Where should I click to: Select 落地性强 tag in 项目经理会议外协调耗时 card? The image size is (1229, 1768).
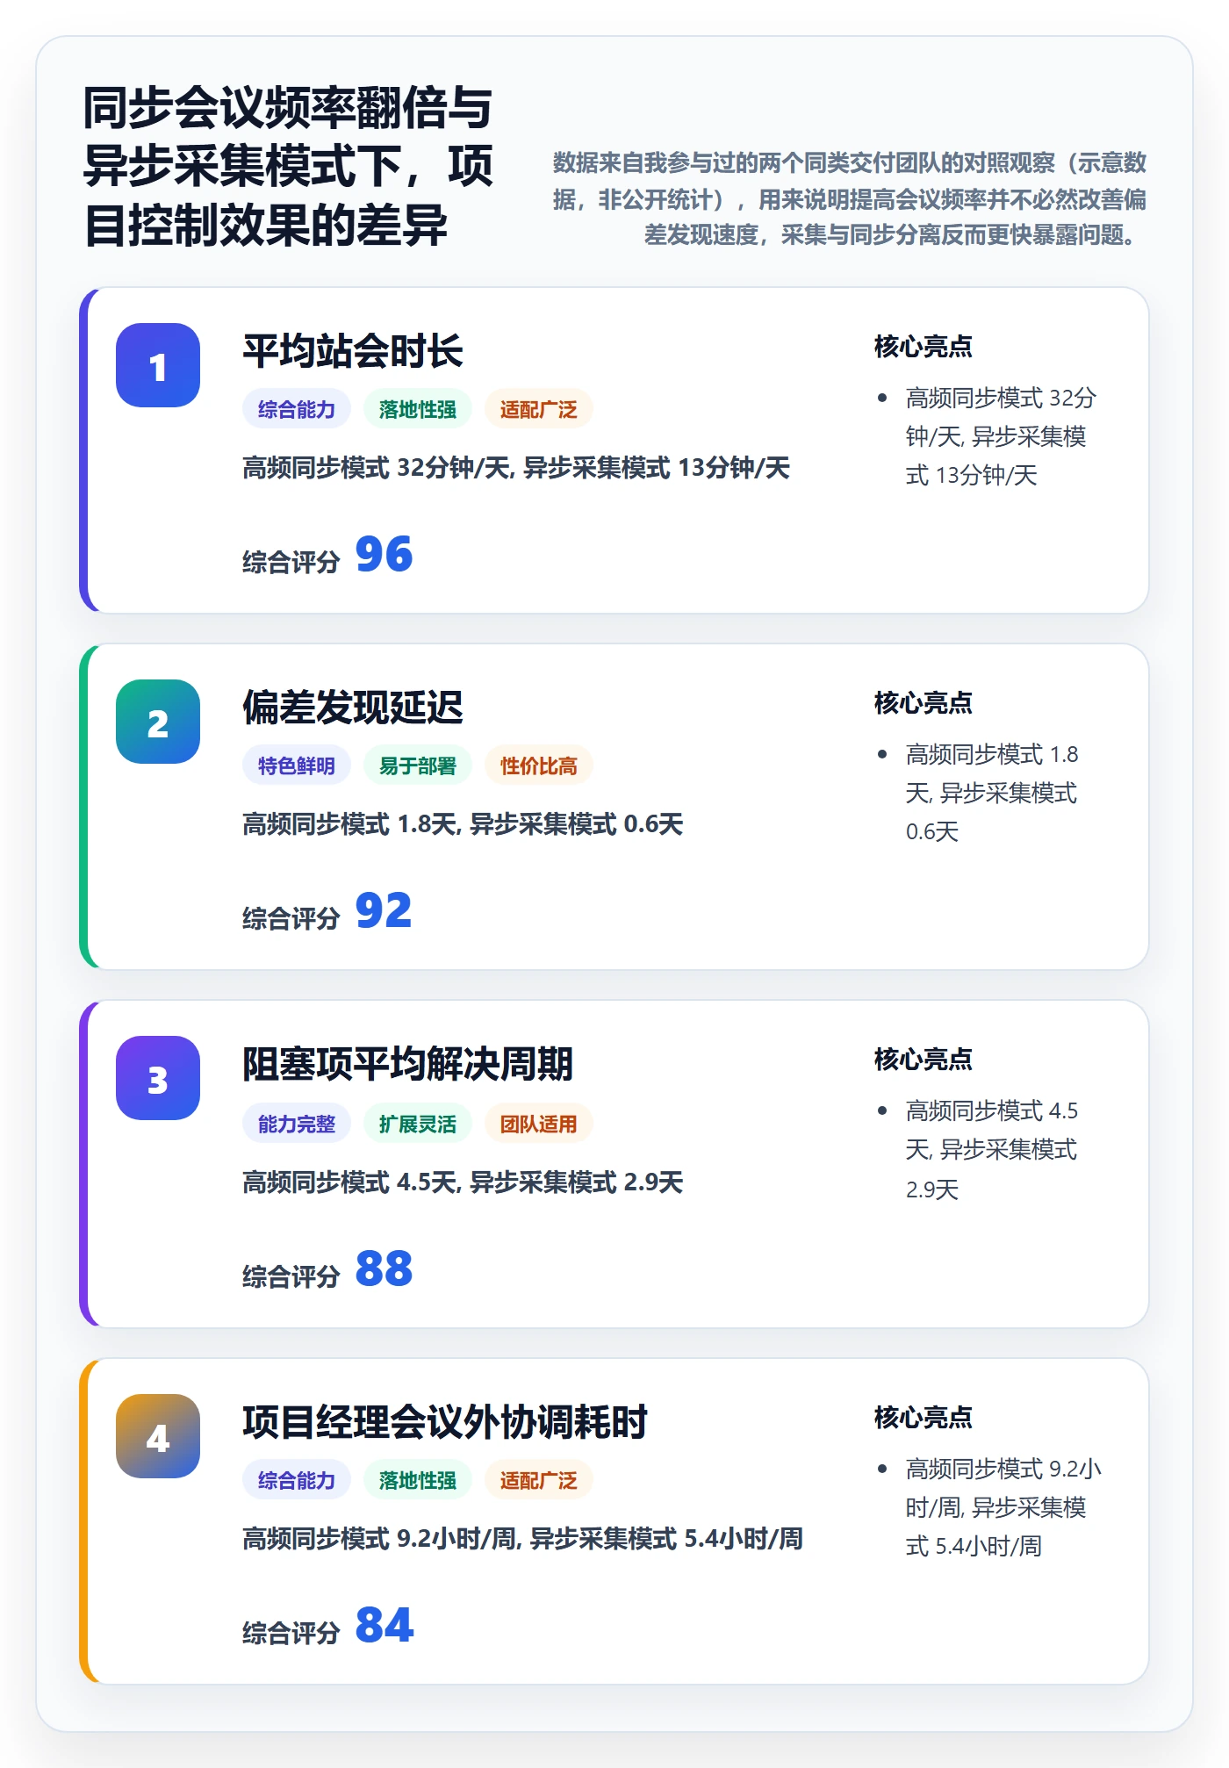(418, 1480)
